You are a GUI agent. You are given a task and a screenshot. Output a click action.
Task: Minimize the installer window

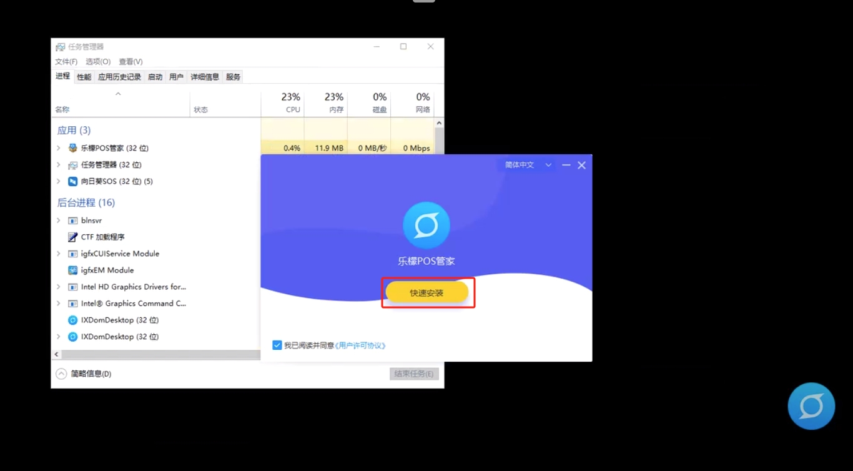[x=566, y=165]
